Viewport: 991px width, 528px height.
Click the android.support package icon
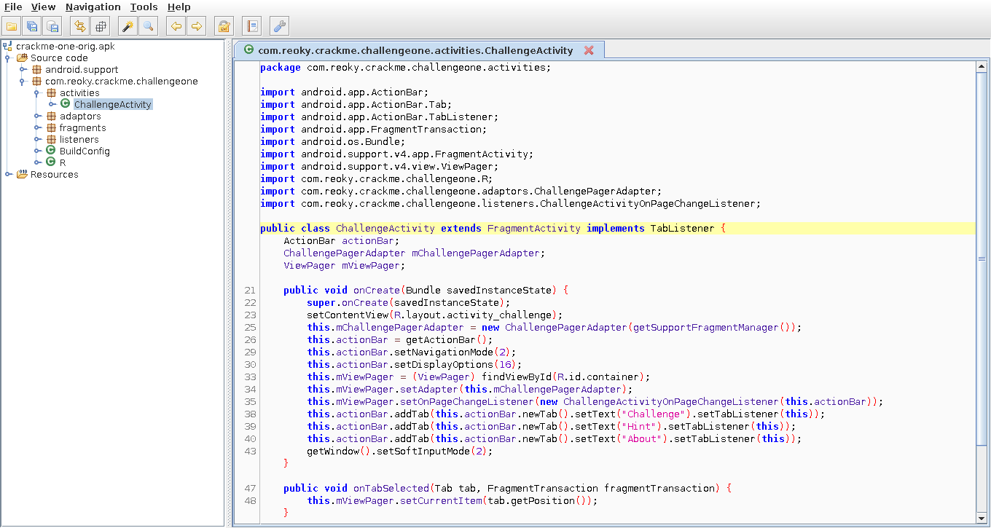click(x=36, y=70)
